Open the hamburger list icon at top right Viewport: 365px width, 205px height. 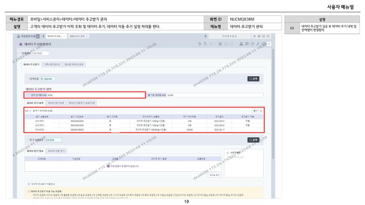tap(255, 36)
